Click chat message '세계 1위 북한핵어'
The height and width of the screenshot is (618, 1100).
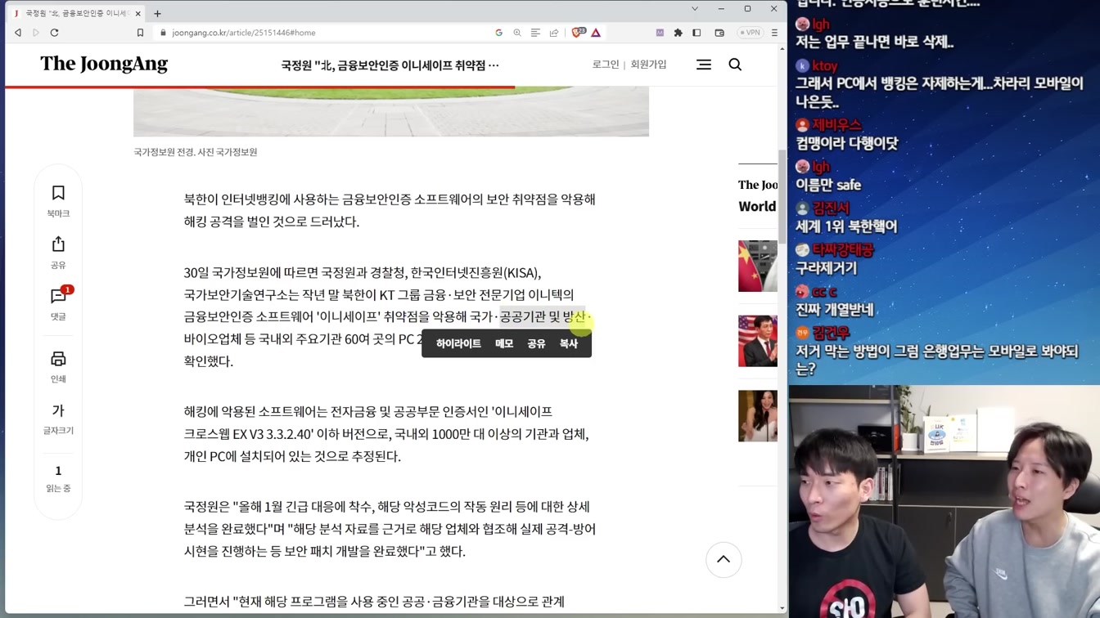846,227
